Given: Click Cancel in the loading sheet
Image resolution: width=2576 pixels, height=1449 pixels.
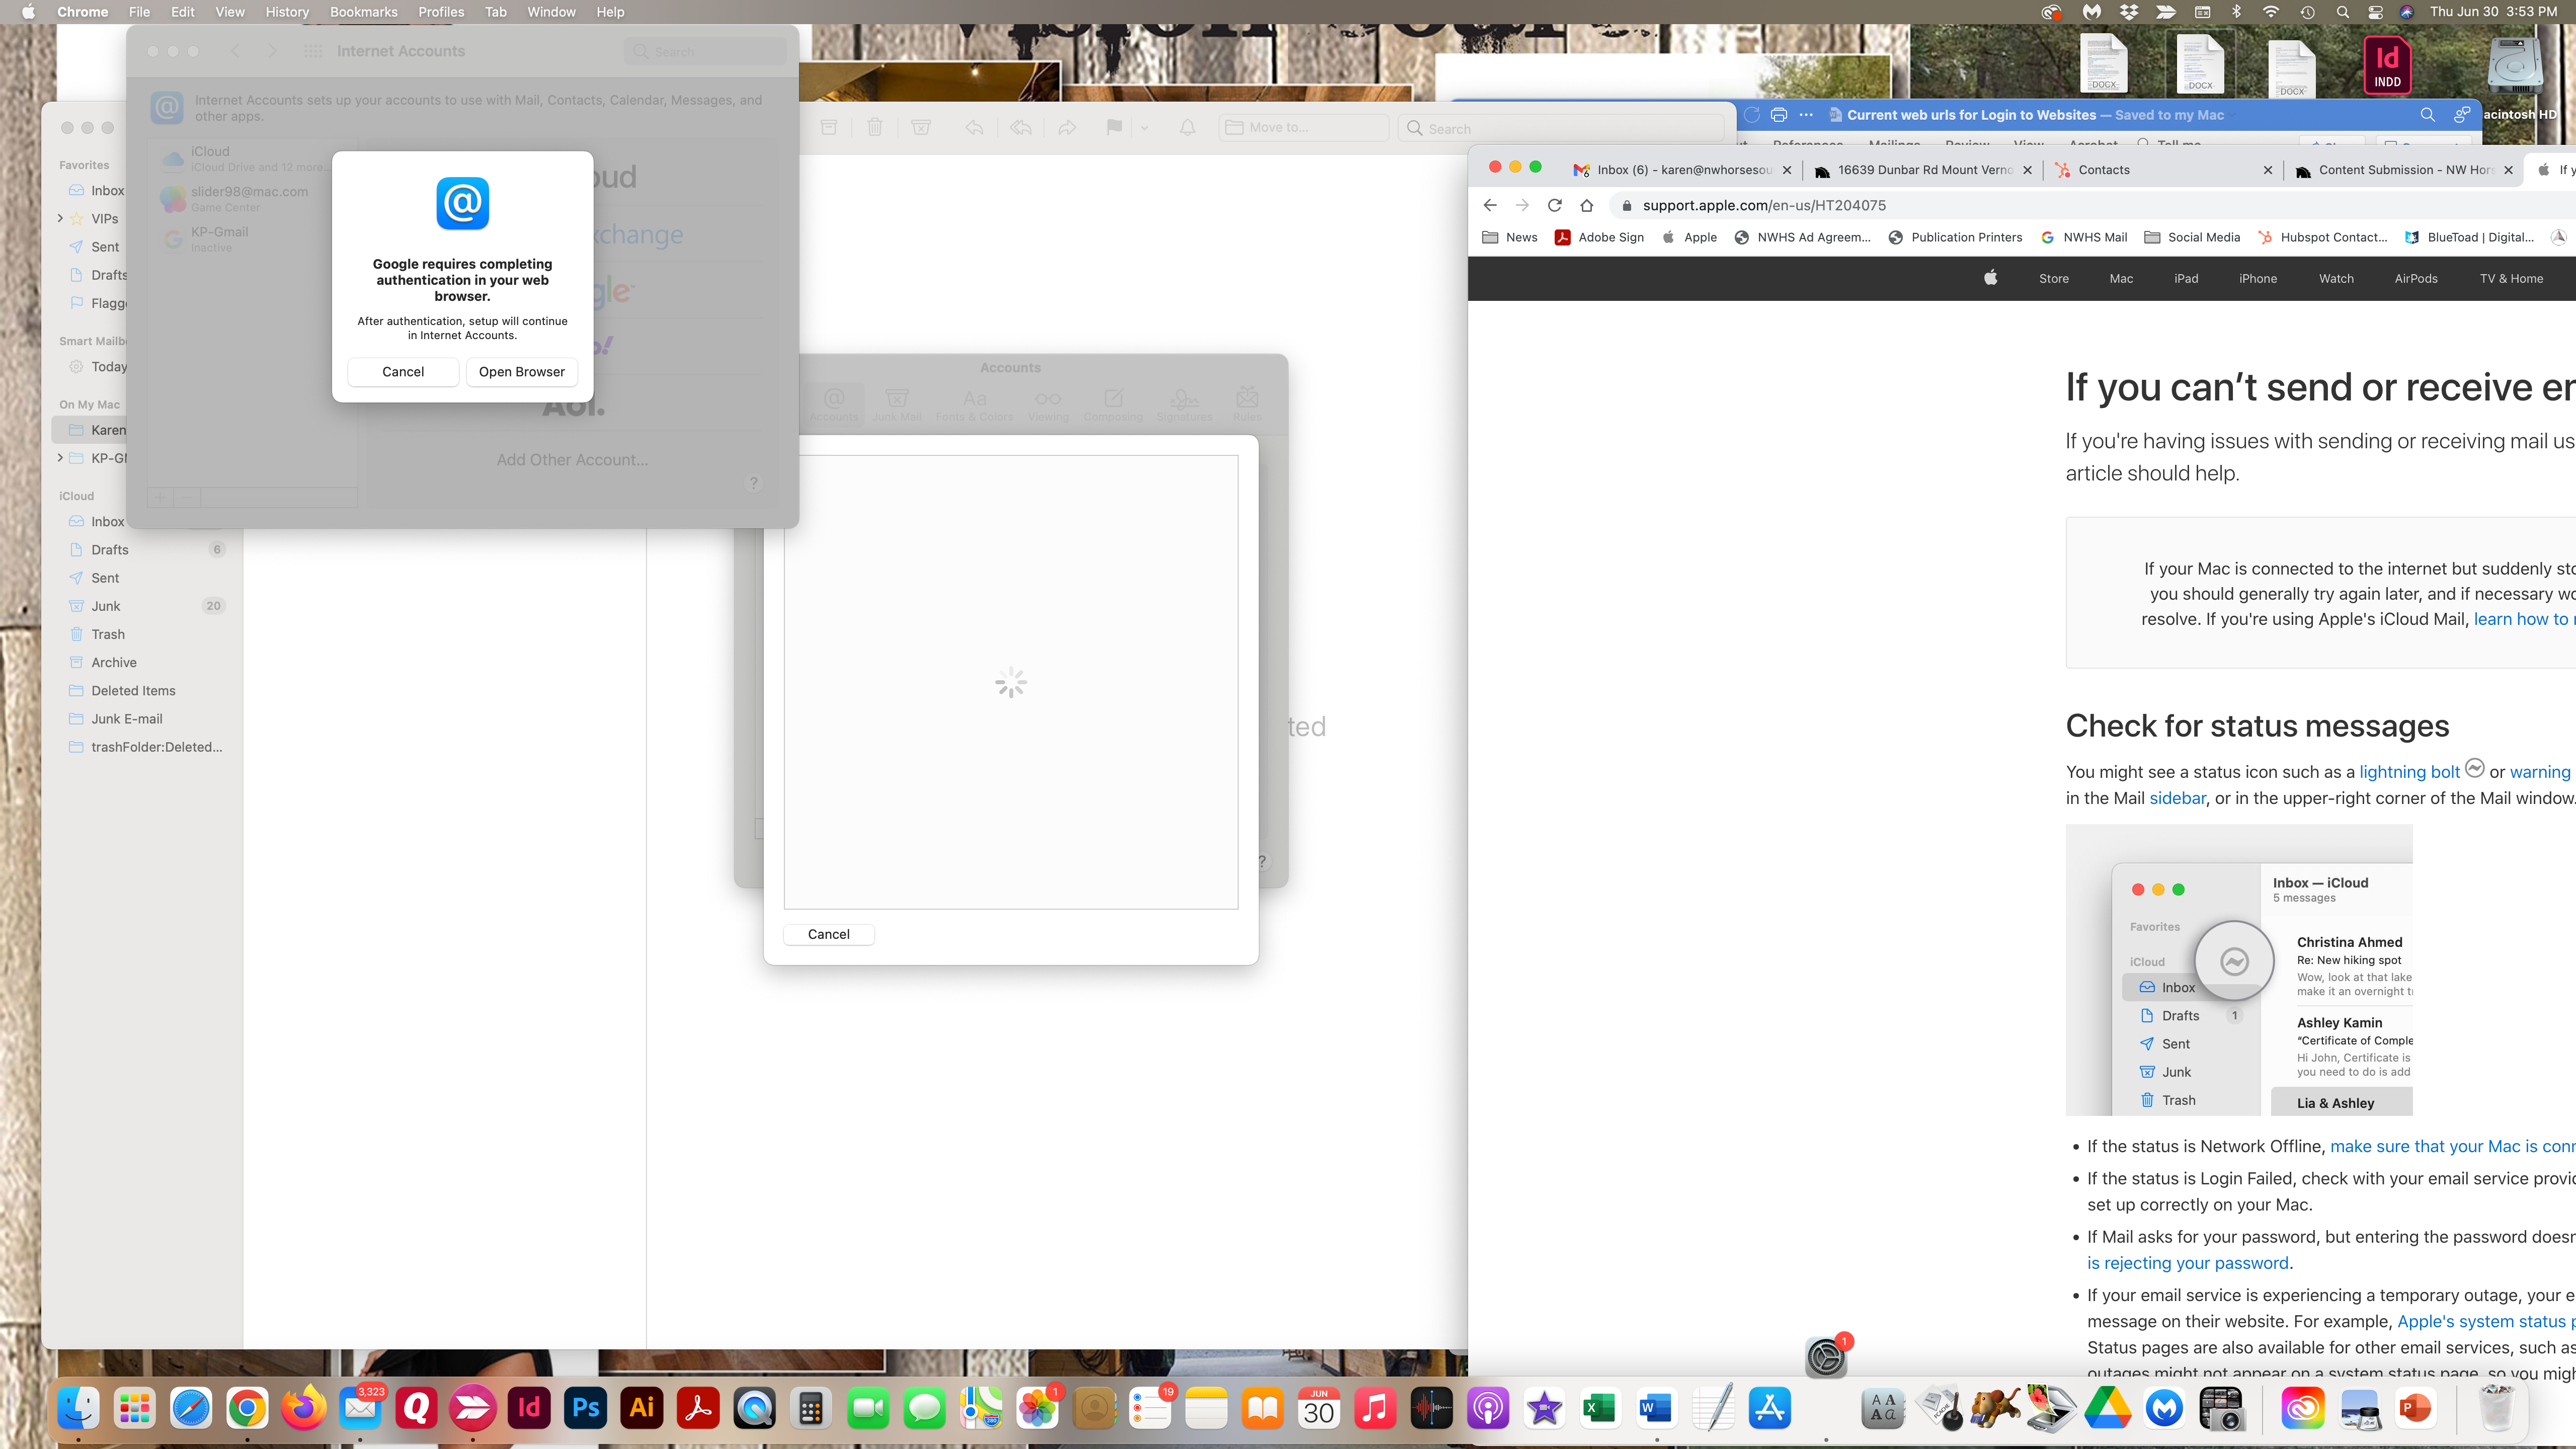Looking at the screenshot, I should [x=828, y=933].
